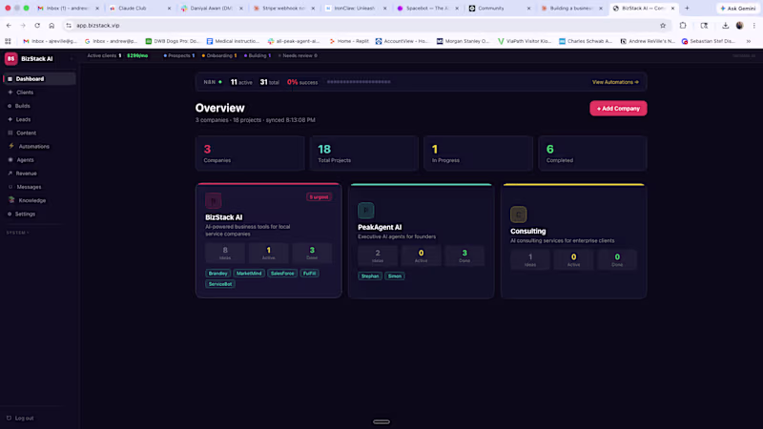Bookmark this page with the star icon
Screen dimensions: 763x429
tap(663, 26)
